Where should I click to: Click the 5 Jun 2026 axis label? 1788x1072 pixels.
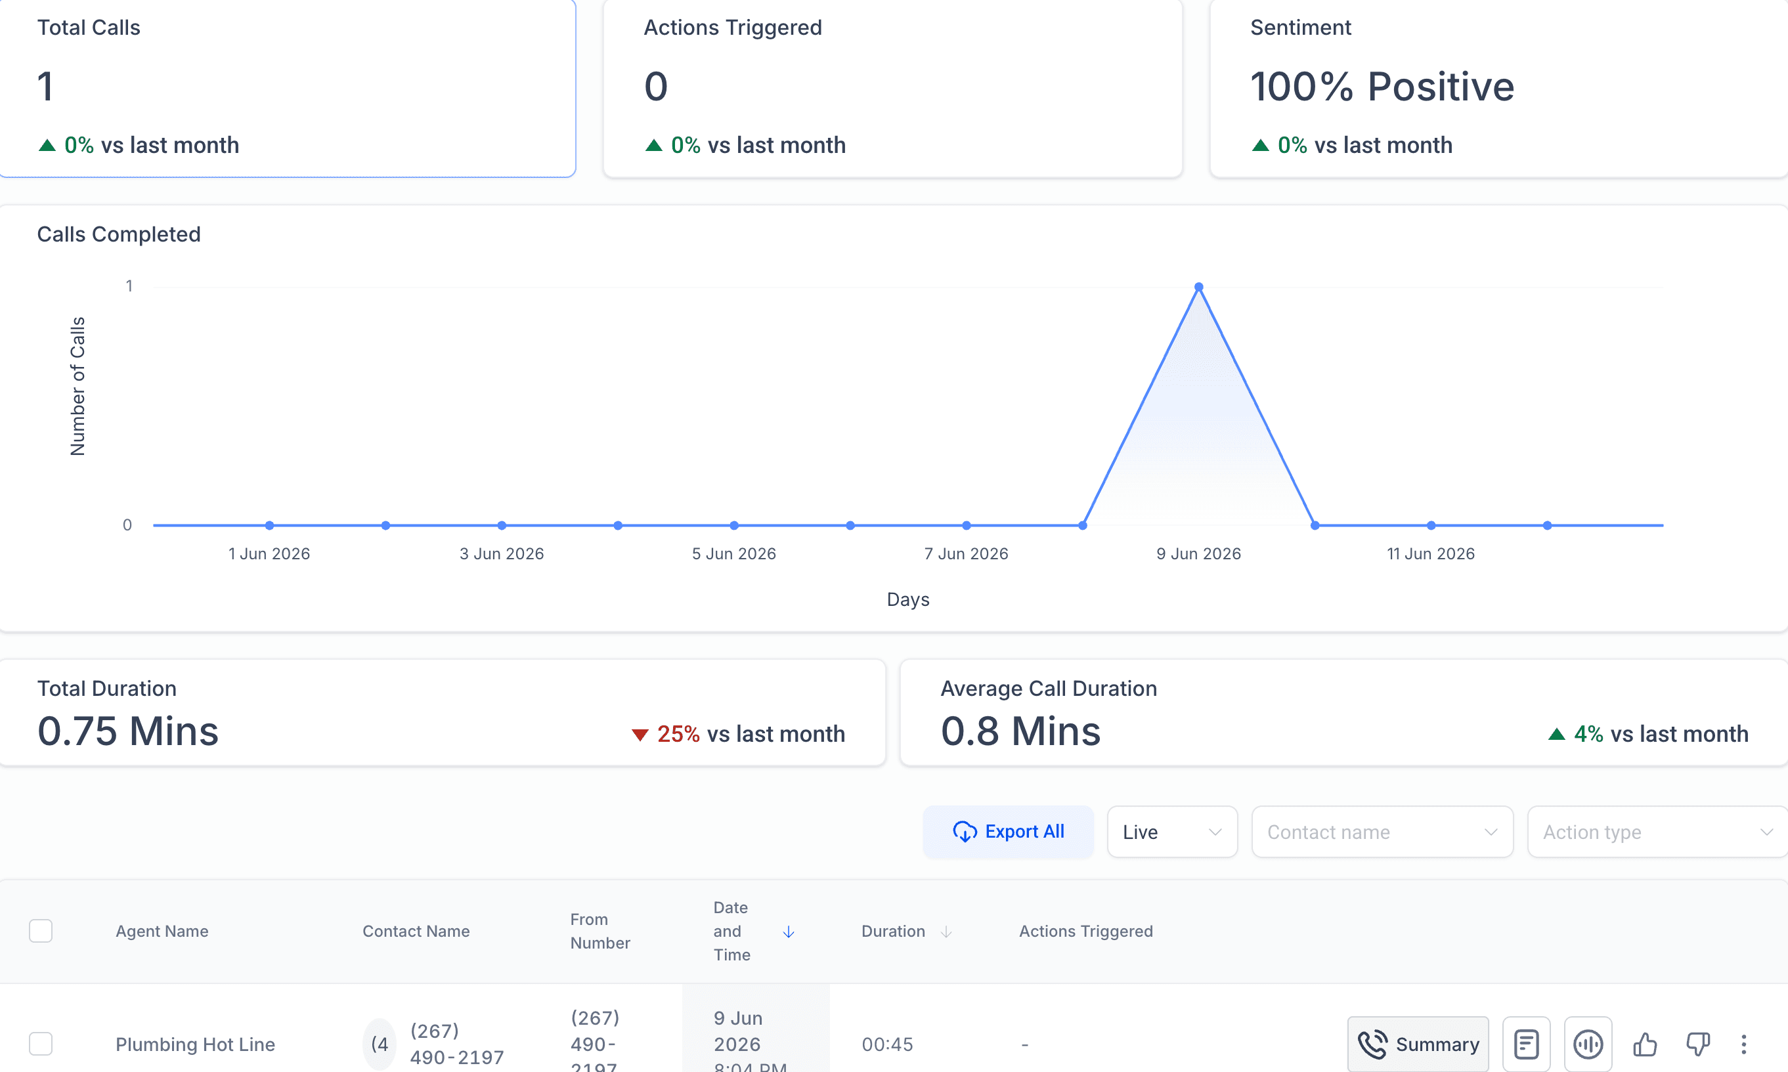pyautogui.click(x=734, y=553)
